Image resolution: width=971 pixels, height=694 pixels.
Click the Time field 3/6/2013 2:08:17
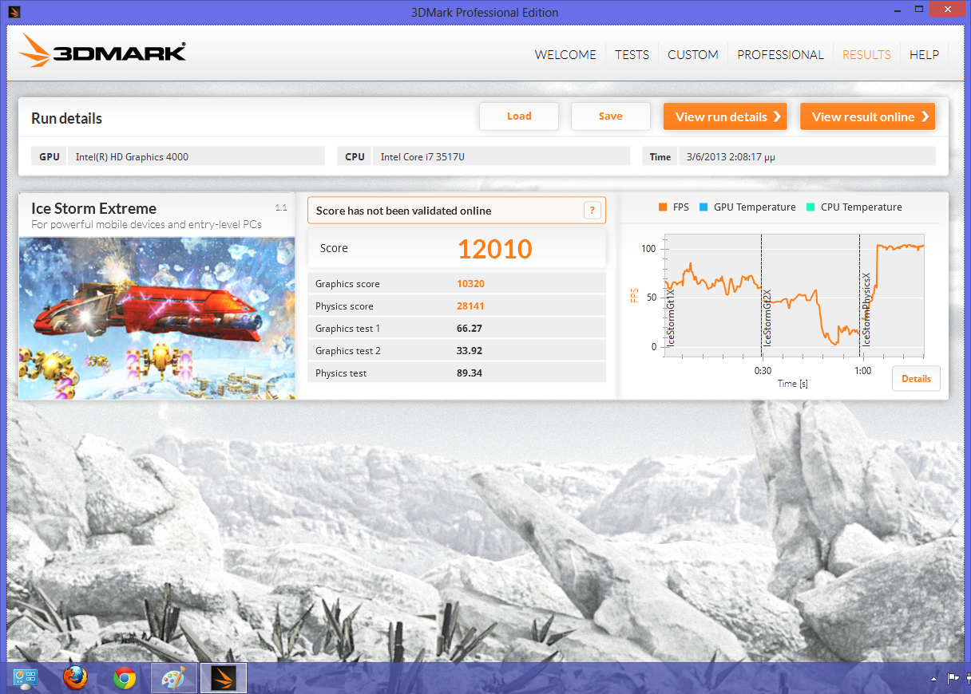tap(807, 156)
